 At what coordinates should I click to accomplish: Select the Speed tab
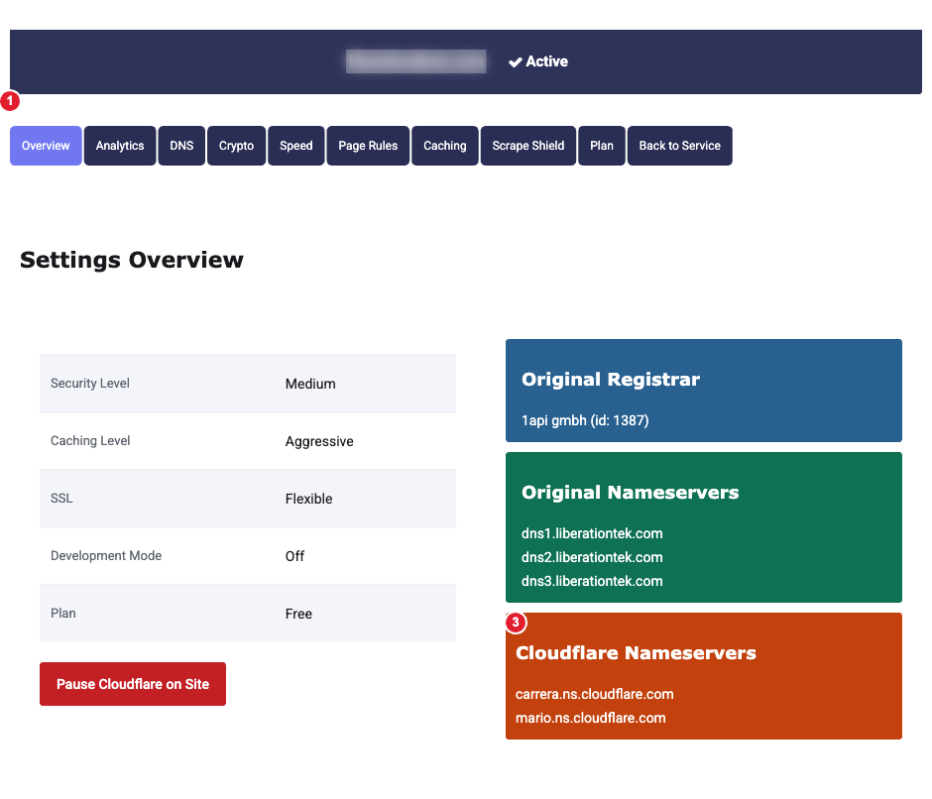click(x=296, y=146)
